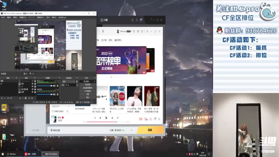Adjust 桌面音频 volume slider

(x=45, y=94)
